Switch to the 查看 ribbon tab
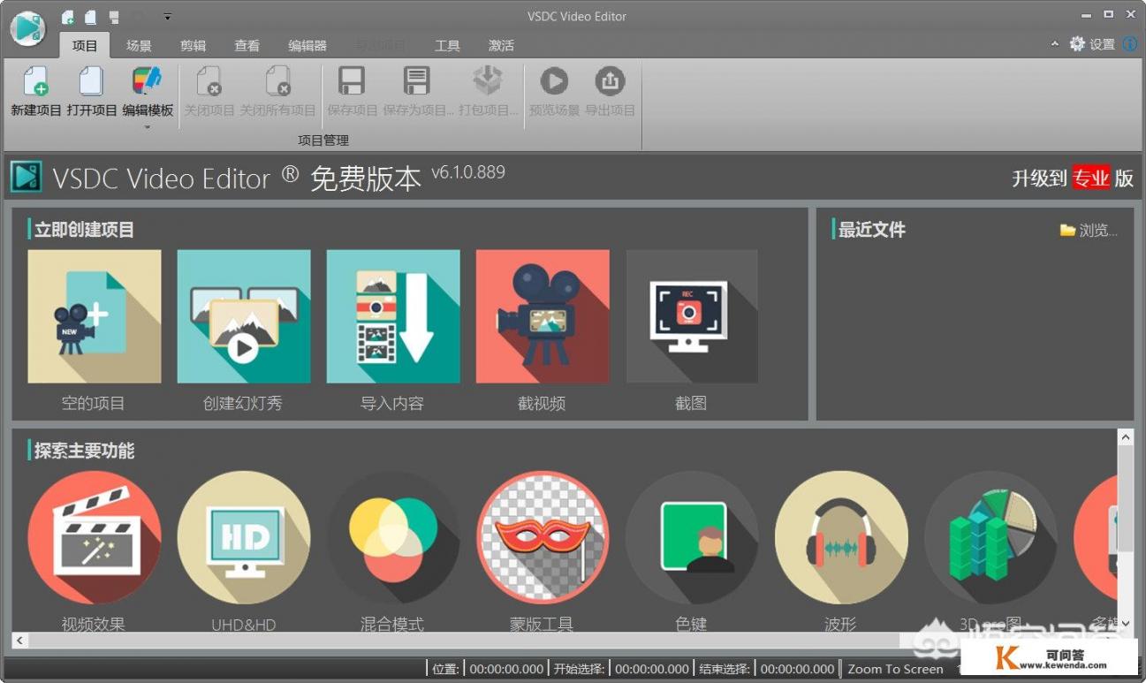This screenshot has width=1146, height=683. point(247,45)
